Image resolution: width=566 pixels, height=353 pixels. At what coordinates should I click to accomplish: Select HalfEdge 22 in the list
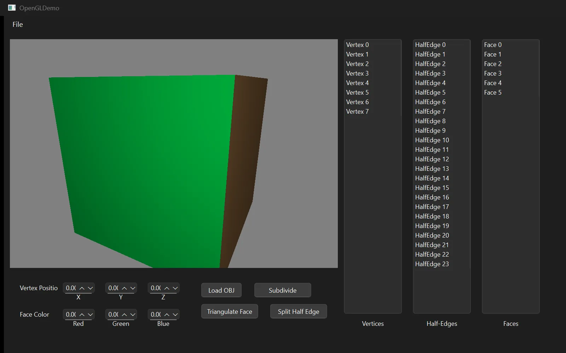[441, 255]
